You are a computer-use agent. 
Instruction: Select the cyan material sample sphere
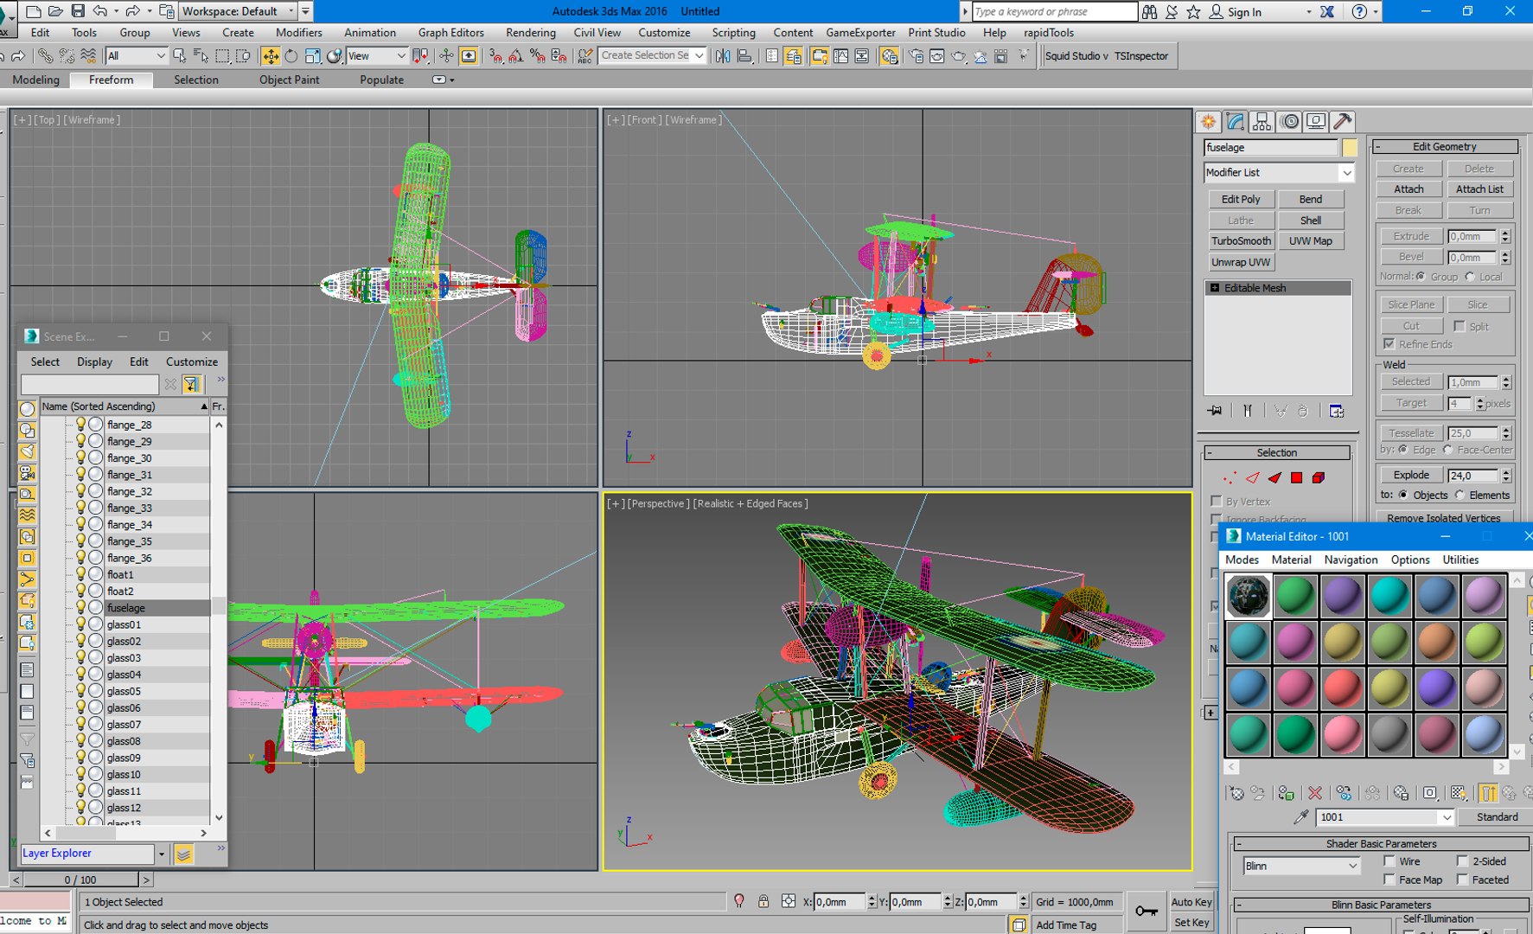[1389, 596]
